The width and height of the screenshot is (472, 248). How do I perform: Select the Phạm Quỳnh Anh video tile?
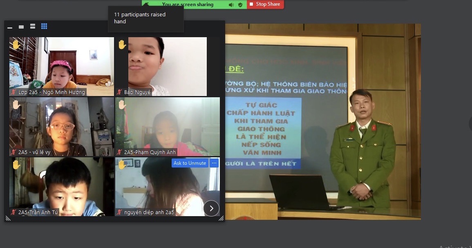tap(168, 127)
